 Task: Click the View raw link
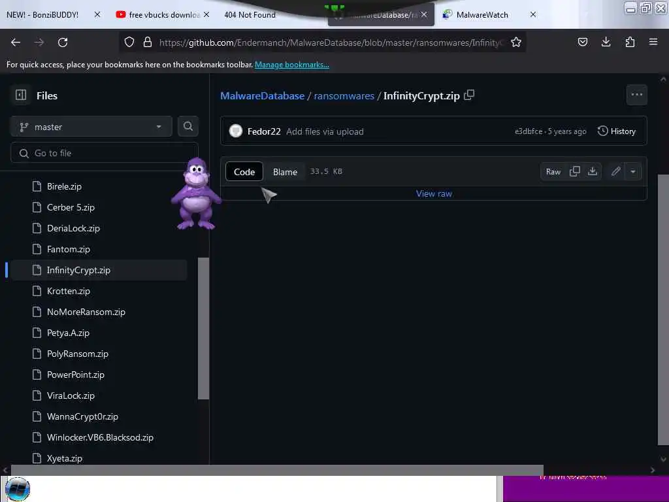(x=434, y=193)
